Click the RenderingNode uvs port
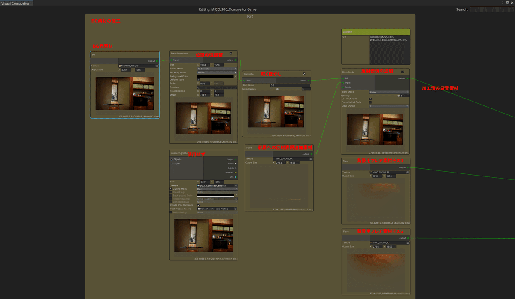515x299 pixels. coord(236,176)
